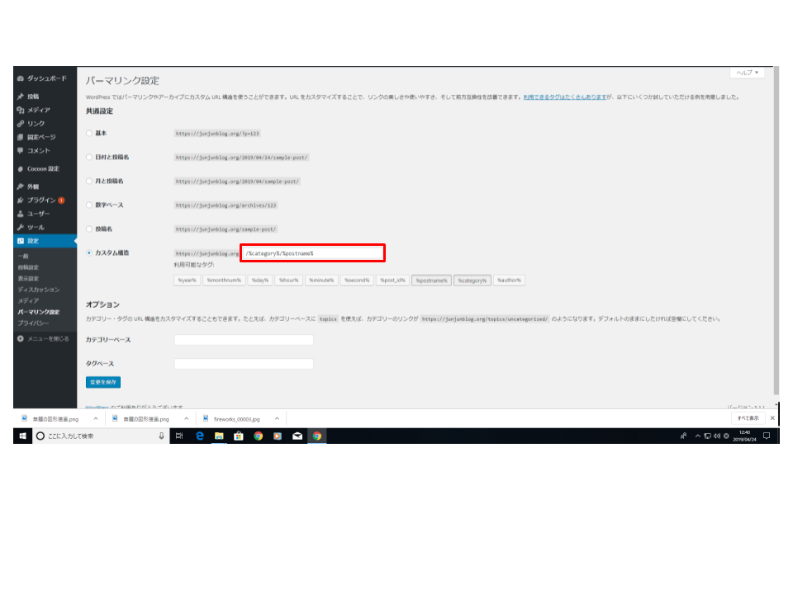The width and height of the screenshot is (793, 594).
Task: Click the orange plugin update badge
Action: pyautogui.click(x=61, y=200)
